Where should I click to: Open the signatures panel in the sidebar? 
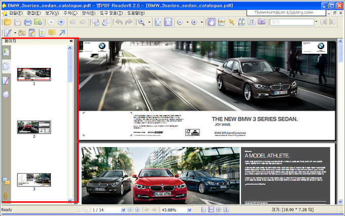click(6, 80)
